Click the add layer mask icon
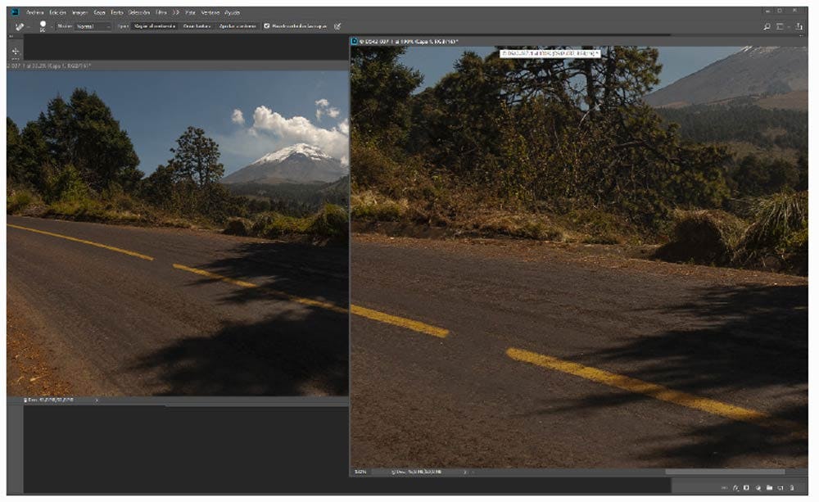This screenshot has height=502, width=819. point(746,488)
